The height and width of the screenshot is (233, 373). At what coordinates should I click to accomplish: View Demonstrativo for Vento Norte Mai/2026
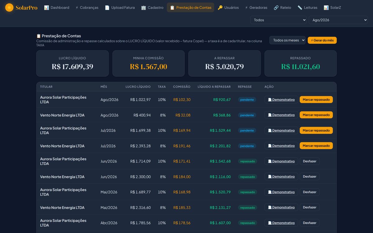tap(281, 207)
